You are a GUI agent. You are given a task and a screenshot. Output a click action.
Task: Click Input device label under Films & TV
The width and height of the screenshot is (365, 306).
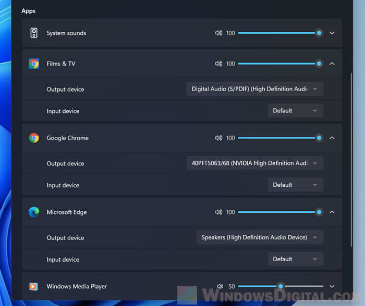(x=63, y=111)
